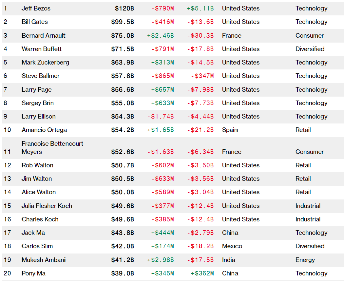Open Julia Flesher Koch's entry

click(x=47, y=206)
